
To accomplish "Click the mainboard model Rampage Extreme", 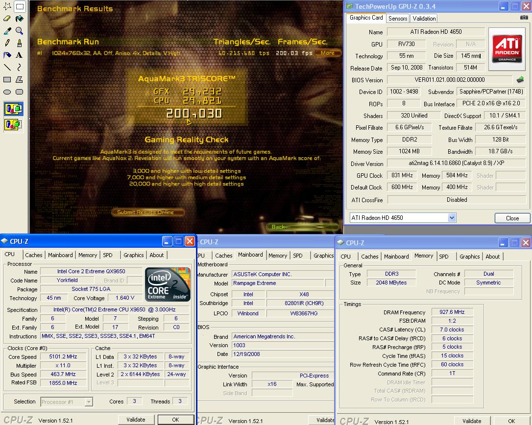I will tap(278, 283).
